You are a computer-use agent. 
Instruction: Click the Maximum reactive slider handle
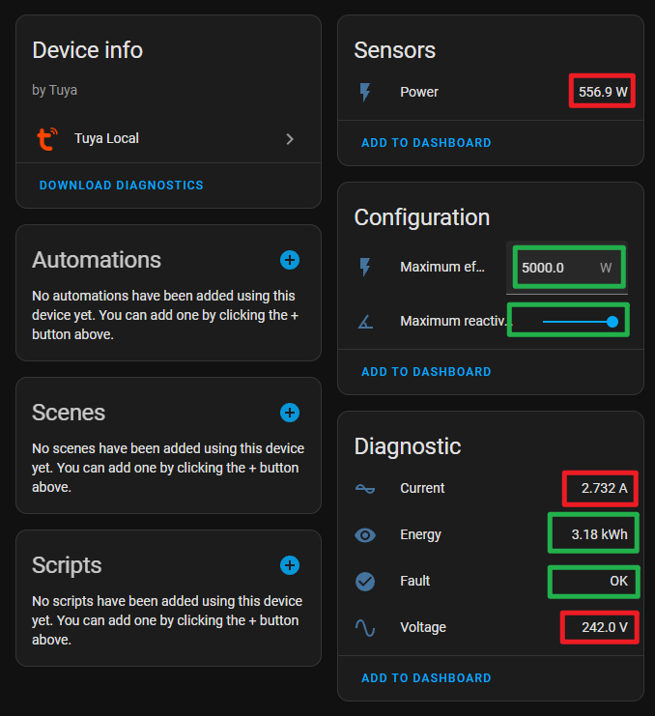click(612, 322)
